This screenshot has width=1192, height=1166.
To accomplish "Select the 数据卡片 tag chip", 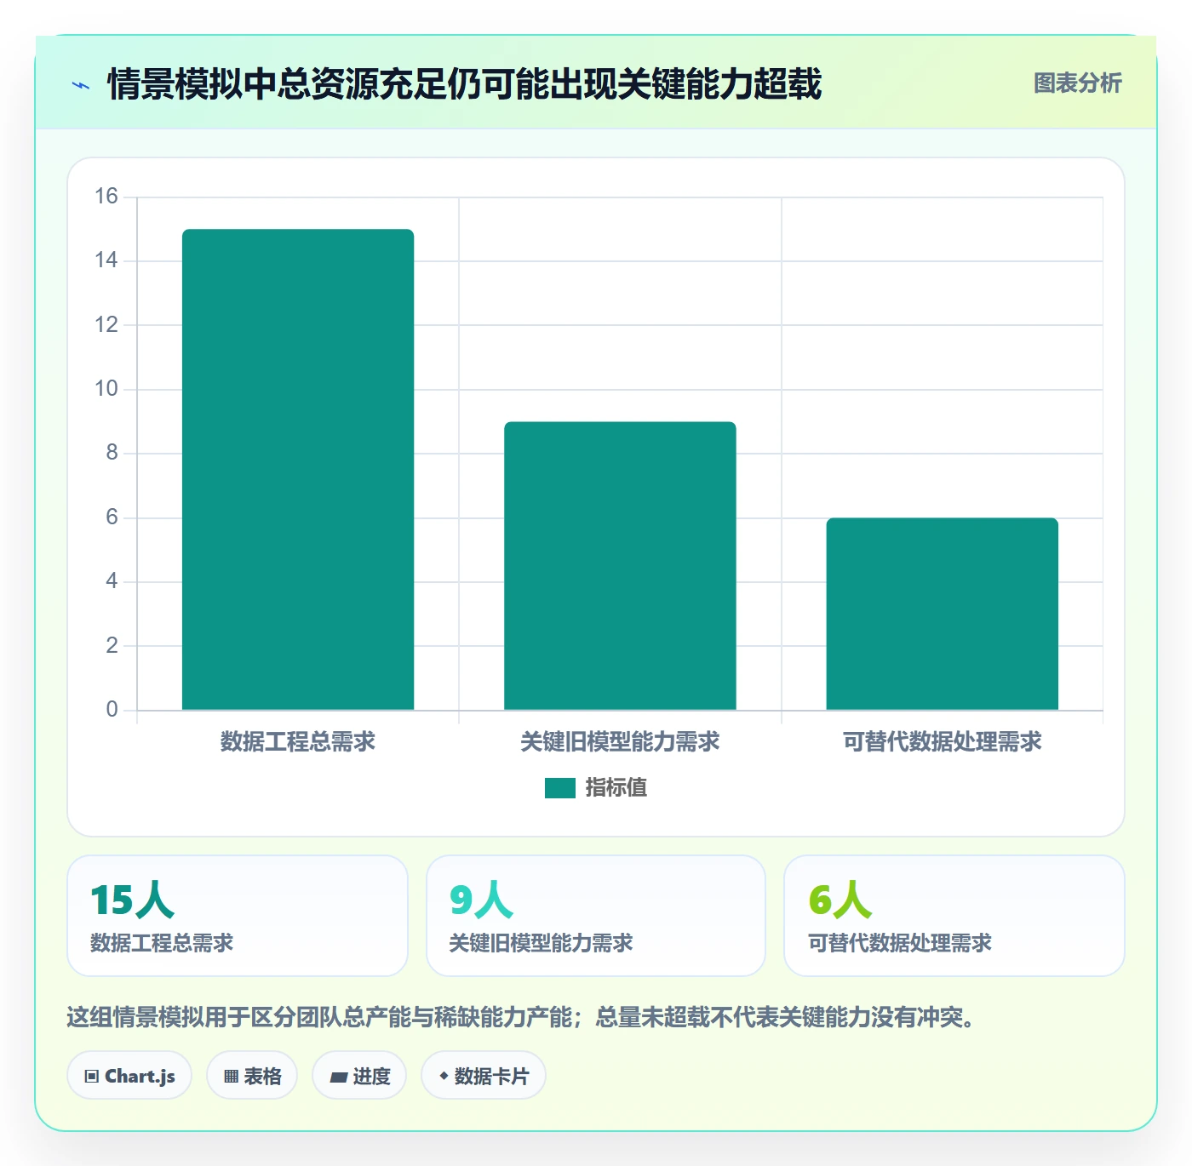I will [484, 1076].
